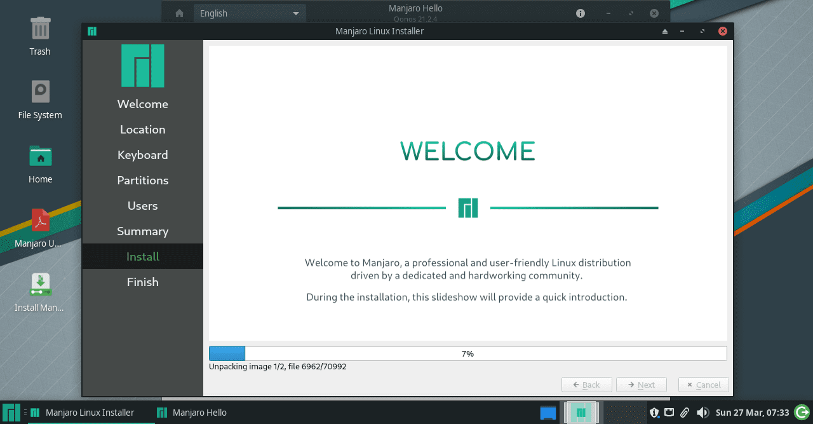The image size is (813, 424).
Task: Select the Keyboard step in sidebar
Action: coord(143,155)
